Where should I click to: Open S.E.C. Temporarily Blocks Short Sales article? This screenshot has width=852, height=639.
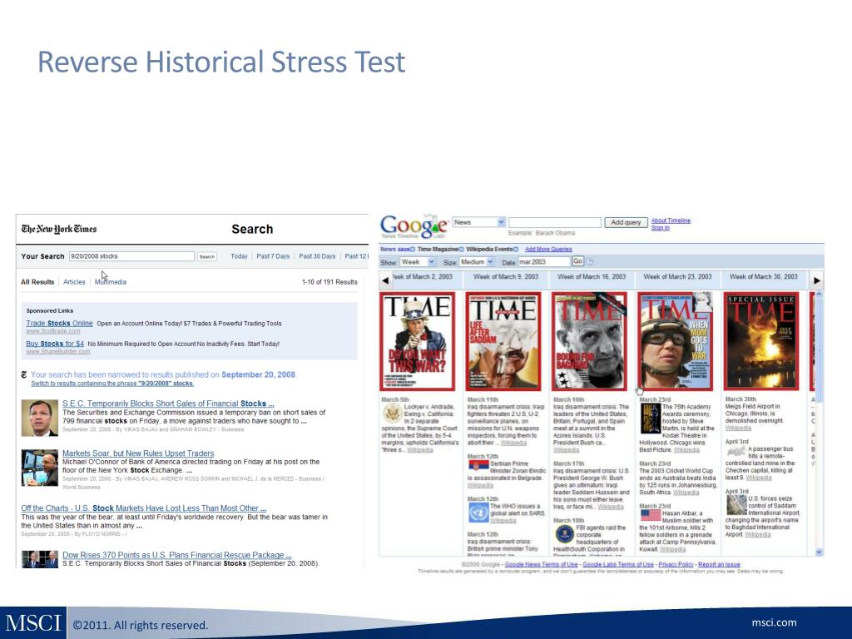click(168, 404)
